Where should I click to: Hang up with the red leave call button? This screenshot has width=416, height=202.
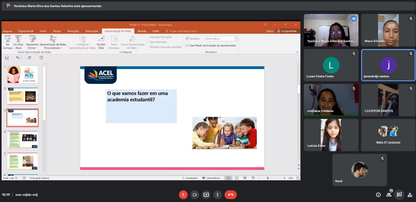(231, 195)
